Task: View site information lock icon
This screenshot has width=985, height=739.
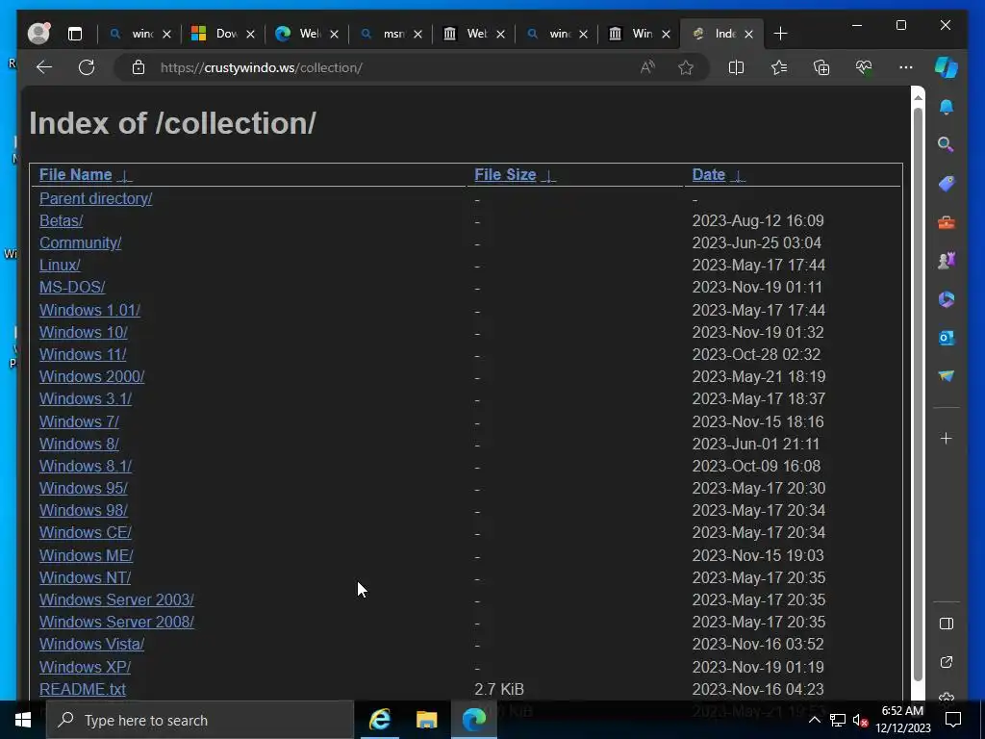Action: 139,67
